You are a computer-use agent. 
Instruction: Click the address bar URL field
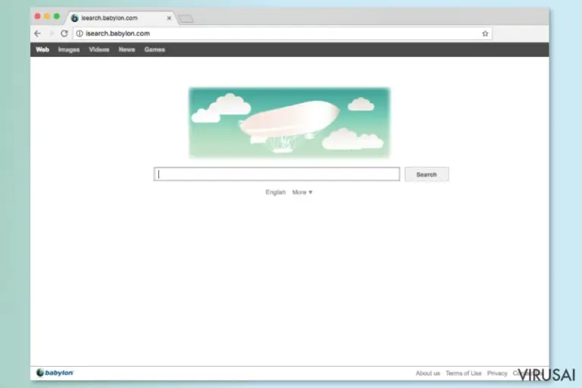pos(282,33)
